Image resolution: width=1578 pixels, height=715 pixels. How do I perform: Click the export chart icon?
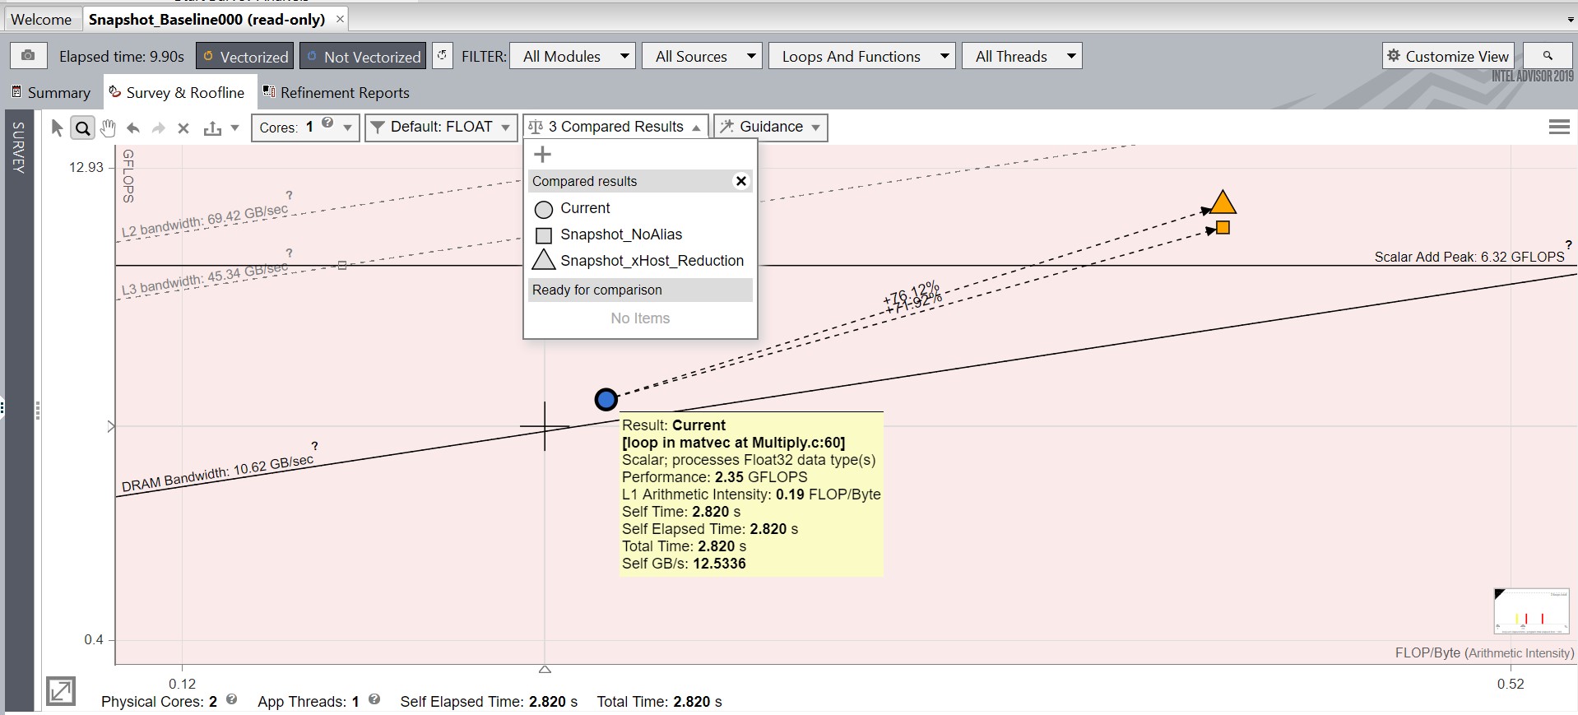(x=212, y=128)
